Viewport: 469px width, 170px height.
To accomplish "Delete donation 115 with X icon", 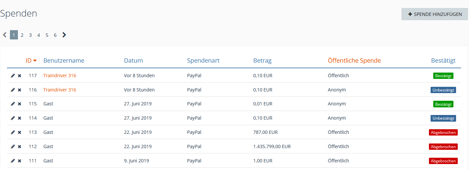I will point(20,104).
